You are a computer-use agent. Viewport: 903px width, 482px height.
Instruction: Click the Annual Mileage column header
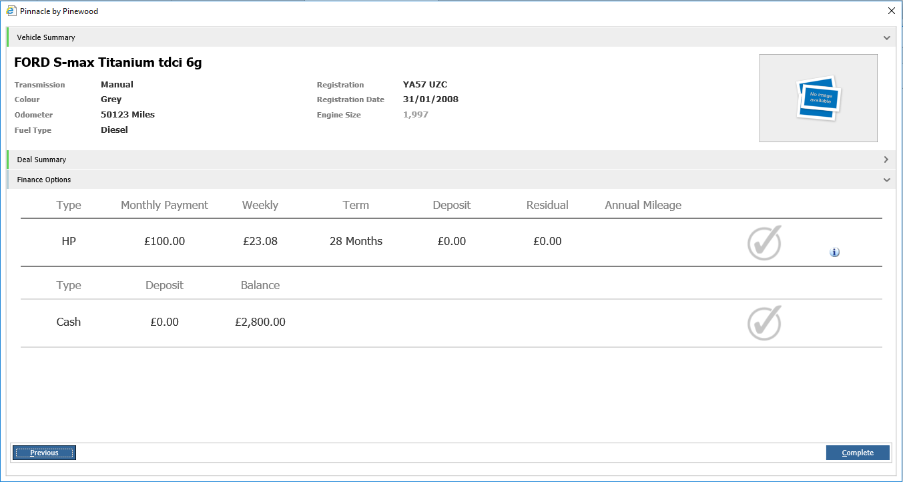pos(643,205)
